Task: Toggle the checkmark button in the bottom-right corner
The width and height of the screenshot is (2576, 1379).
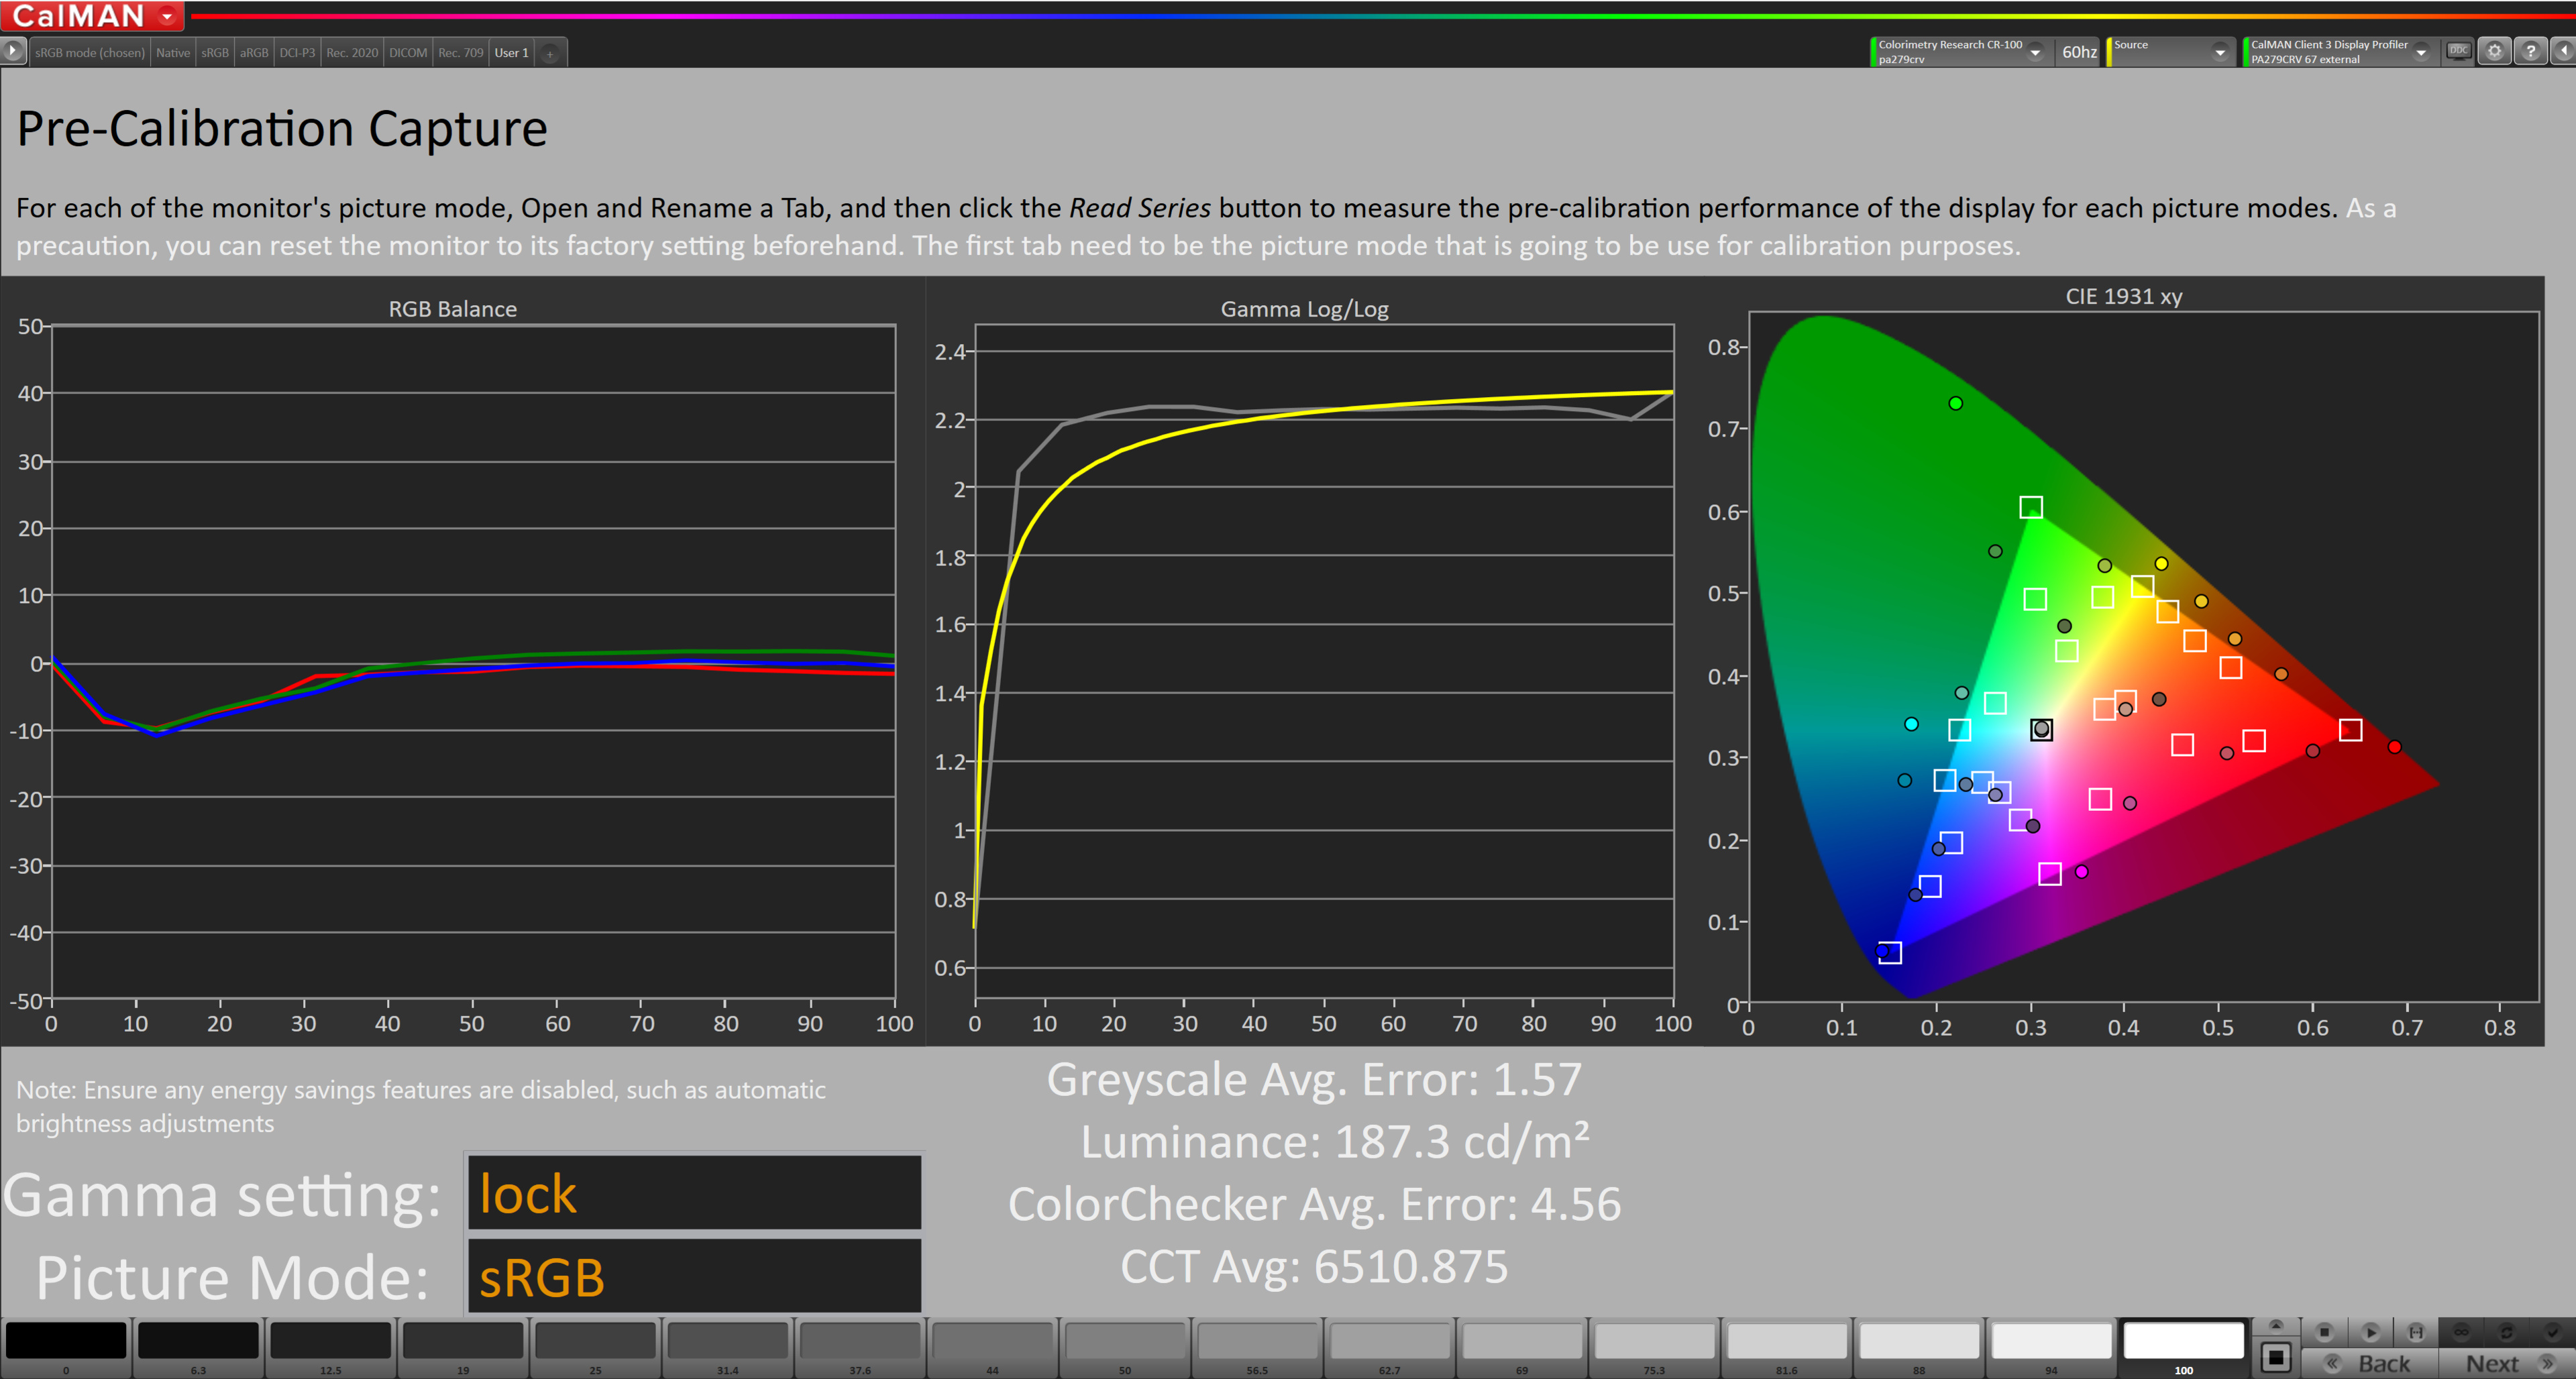Action: click(x=2551, y=1332)
